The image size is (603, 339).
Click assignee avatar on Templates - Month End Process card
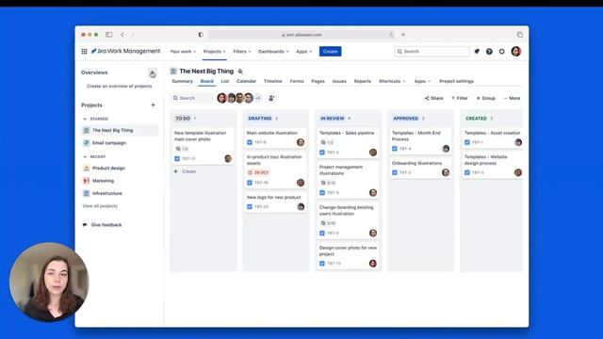click(446, 149)
